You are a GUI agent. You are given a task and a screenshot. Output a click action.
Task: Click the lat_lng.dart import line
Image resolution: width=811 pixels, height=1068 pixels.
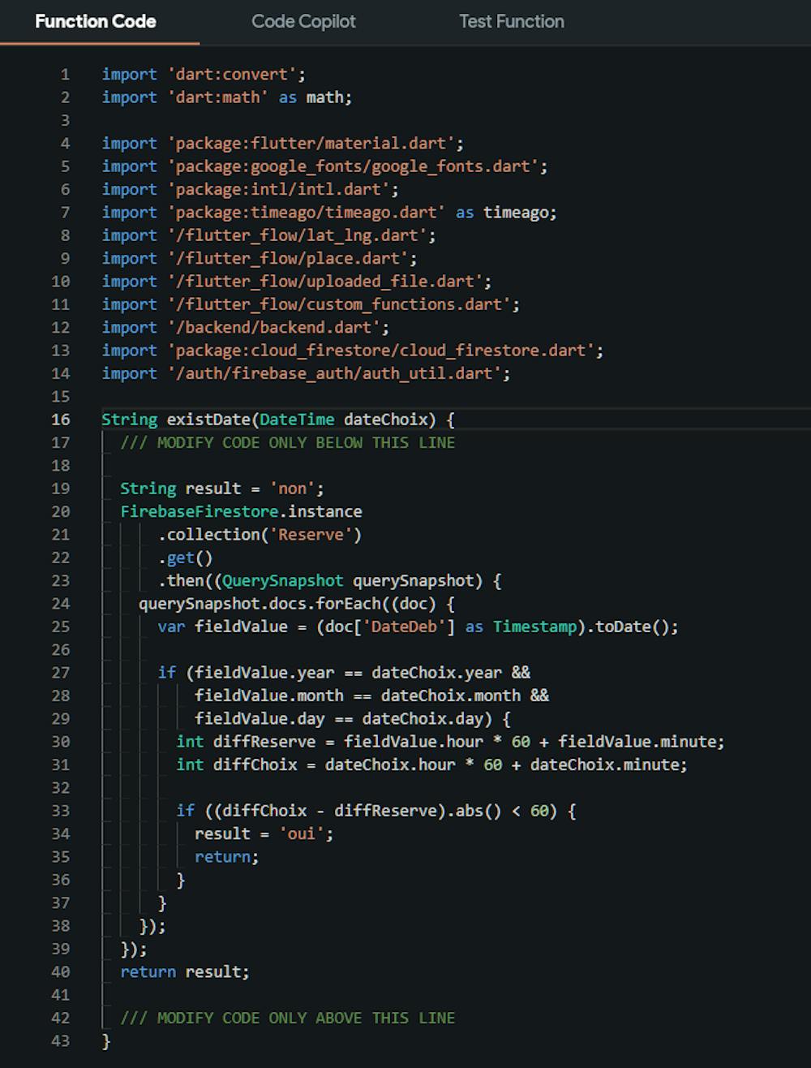[x=268, y=235]
